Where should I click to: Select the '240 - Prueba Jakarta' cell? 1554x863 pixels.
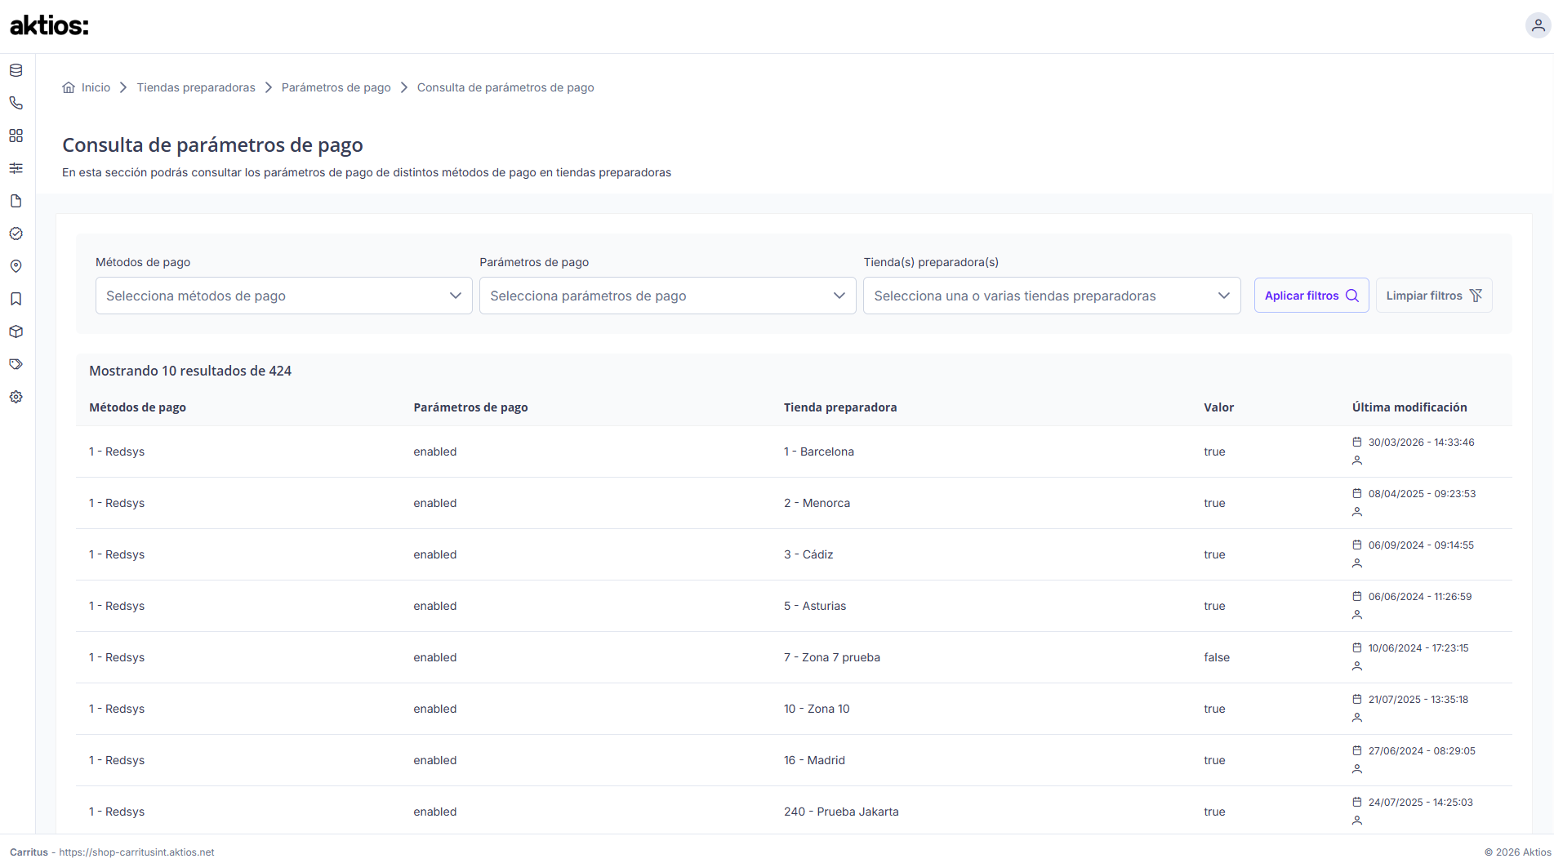(x=841, y=812)
